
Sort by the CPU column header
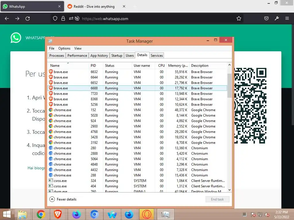click(161, 66)
